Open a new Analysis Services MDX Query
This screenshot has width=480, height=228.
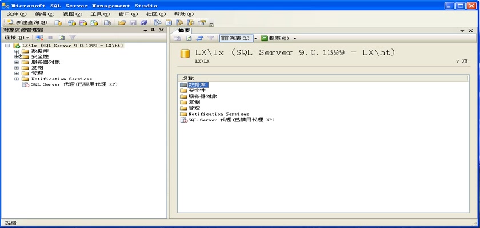pyautogui.click(x=71, y=23)
